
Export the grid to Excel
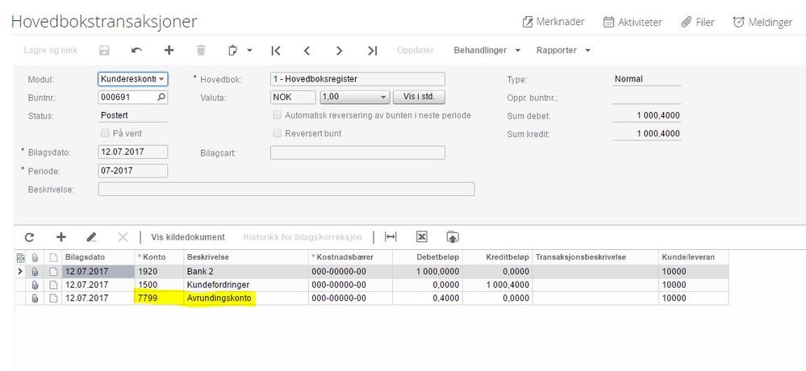421,237
